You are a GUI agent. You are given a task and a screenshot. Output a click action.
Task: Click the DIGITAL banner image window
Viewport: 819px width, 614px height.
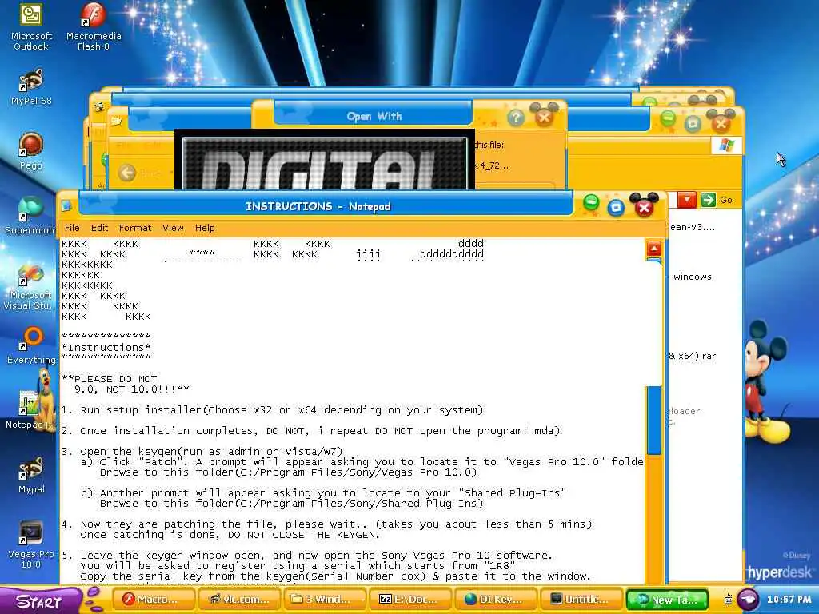(325, 161)
